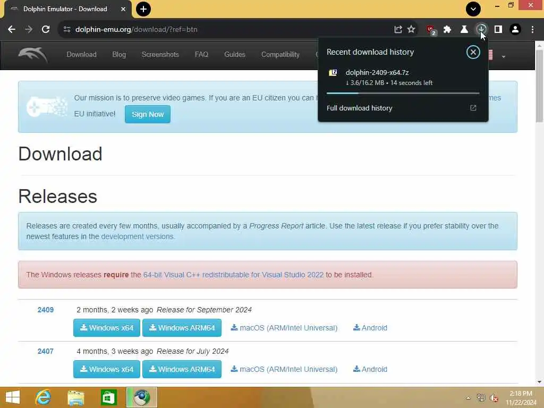Open the Windows Start button
Viewport: 544px width, 408px height.
13,397
